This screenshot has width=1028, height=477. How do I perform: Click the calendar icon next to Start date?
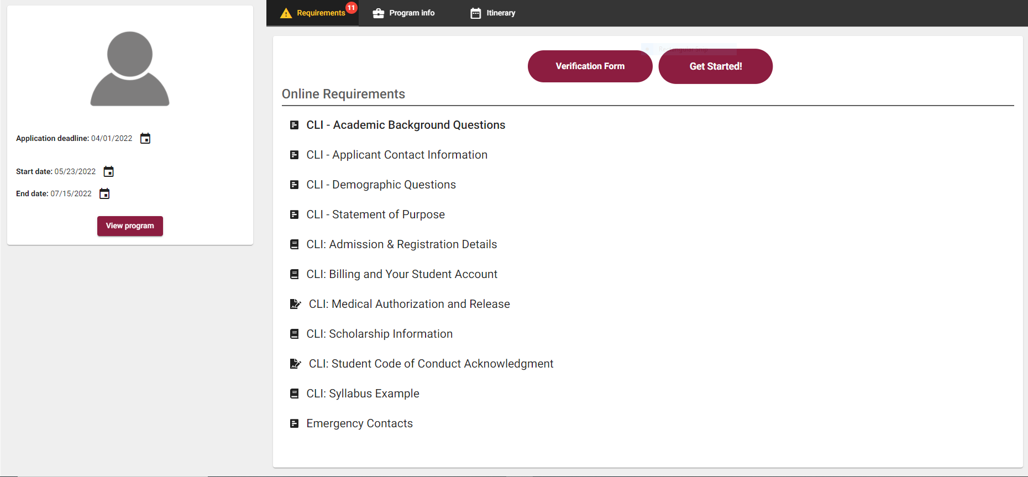click(x=109, y=171)
